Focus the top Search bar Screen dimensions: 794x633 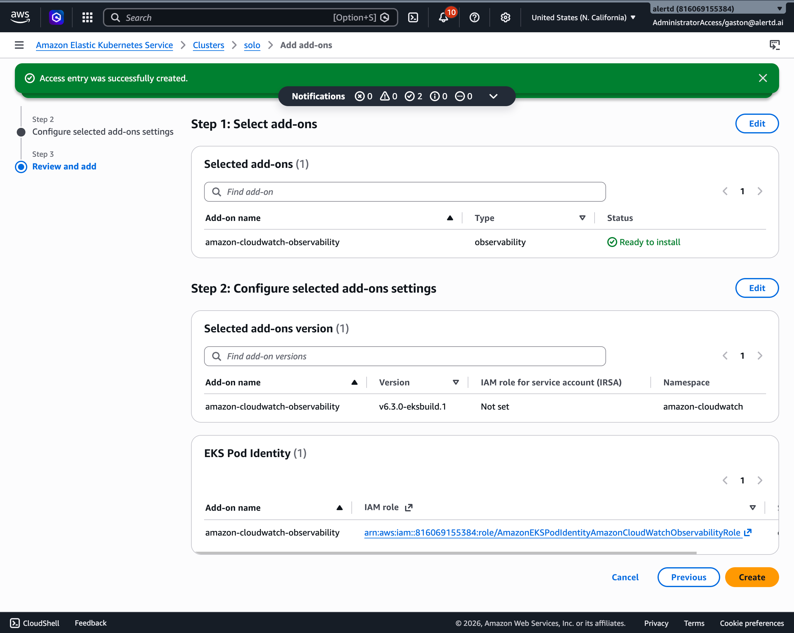tap(250, 17)
